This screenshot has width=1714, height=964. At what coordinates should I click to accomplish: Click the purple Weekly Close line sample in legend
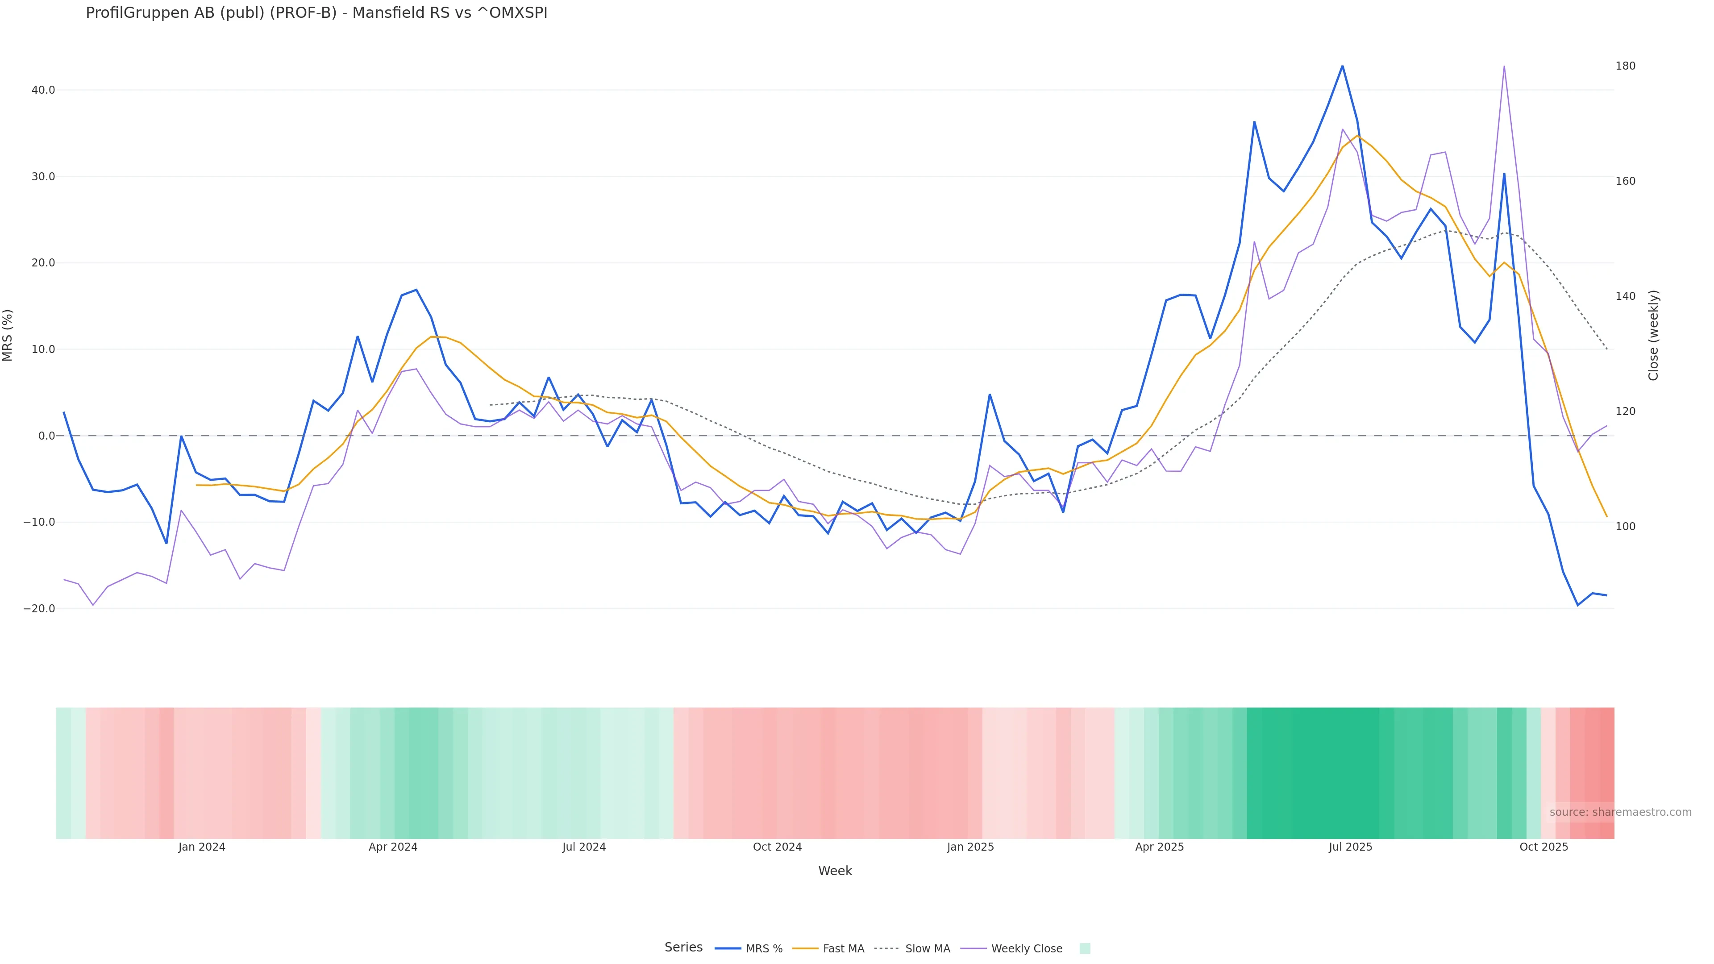pos(973,949)
